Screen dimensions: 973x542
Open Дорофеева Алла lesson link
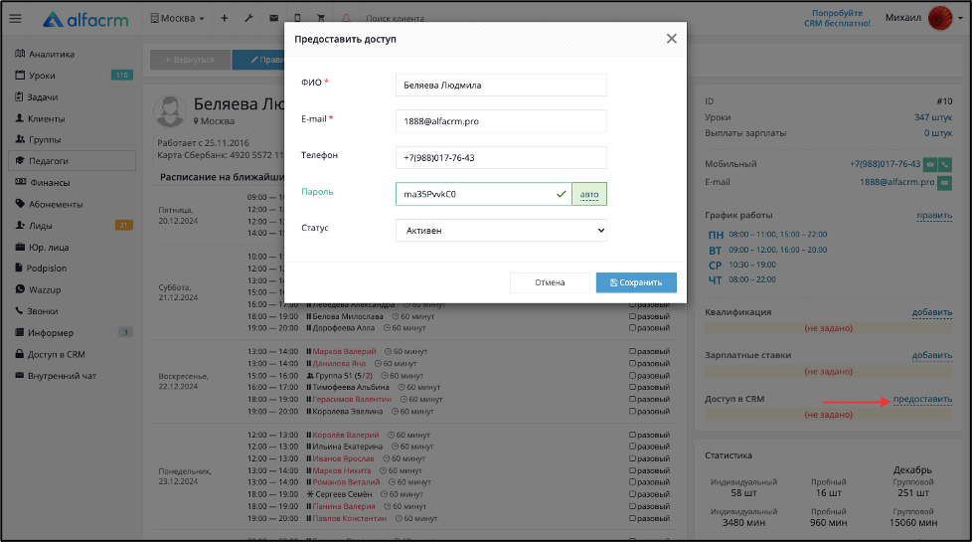click(x=344, y=328)
